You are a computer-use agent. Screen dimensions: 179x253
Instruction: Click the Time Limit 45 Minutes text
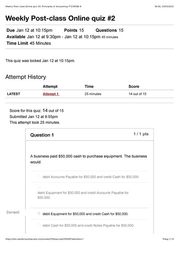(29, 43)
